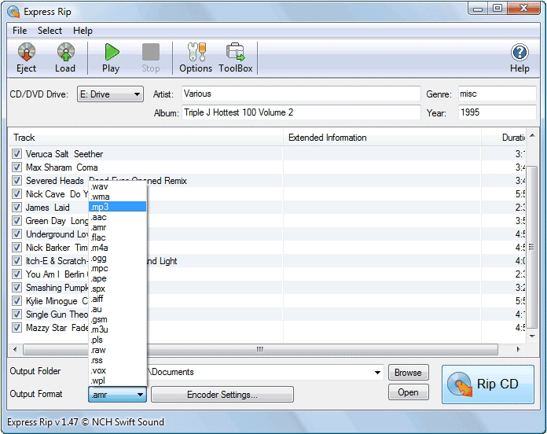
Task: Click the Year input field
Action: [x=497, y=112]
